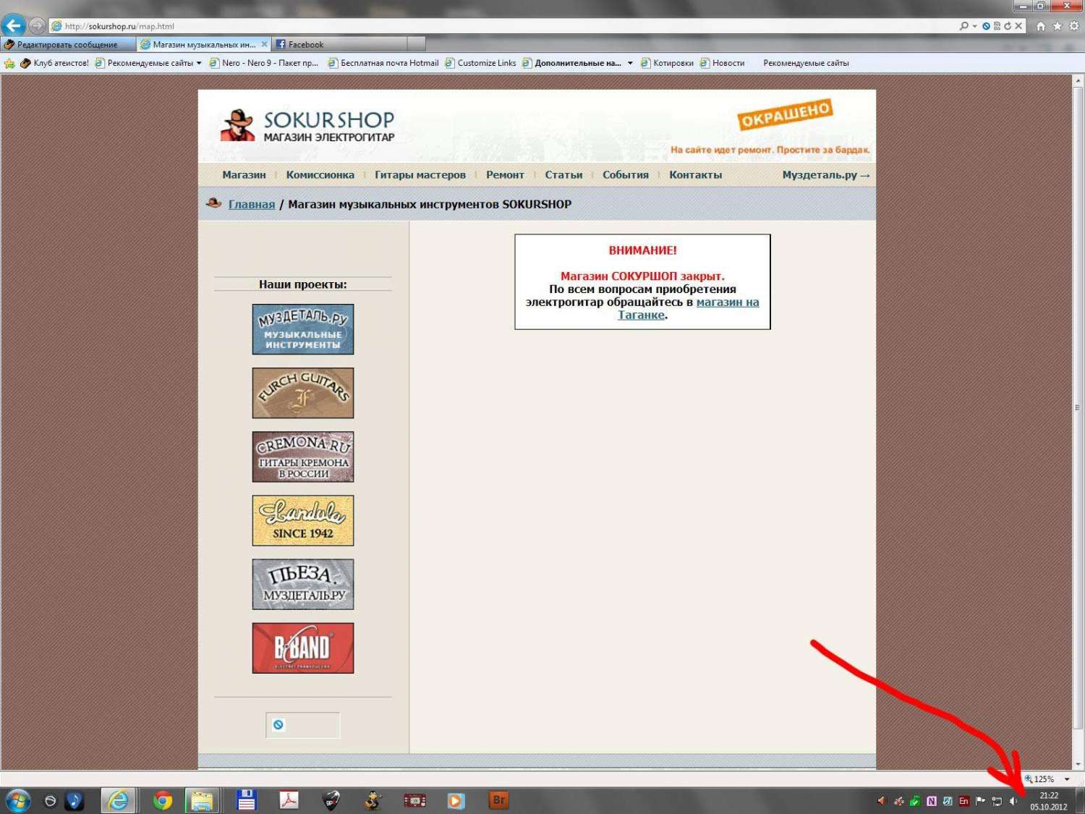Open the browser Home page icon

point(1041,26)
